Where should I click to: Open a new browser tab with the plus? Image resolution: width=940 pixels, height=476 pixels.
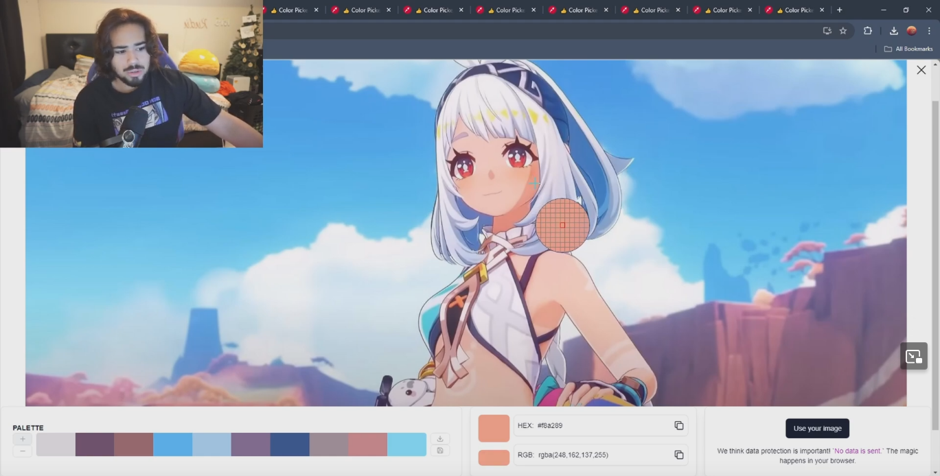(x=839, y=10)
